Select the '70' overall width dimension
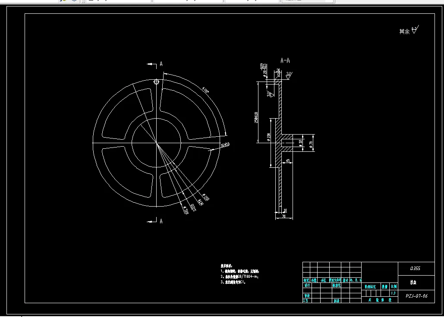The width and height of the screenshot is (444, 317). tap(284, 217)
